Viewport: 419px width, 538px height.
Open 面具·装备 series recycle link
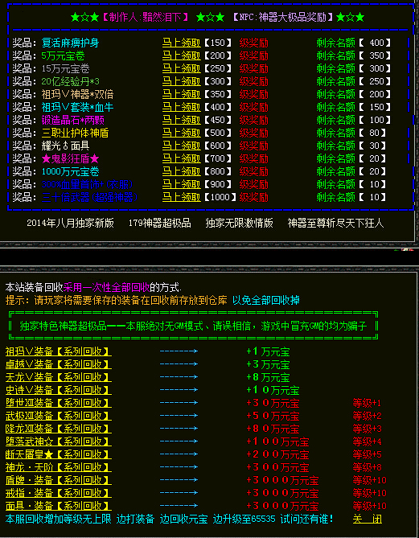point(59,506)
